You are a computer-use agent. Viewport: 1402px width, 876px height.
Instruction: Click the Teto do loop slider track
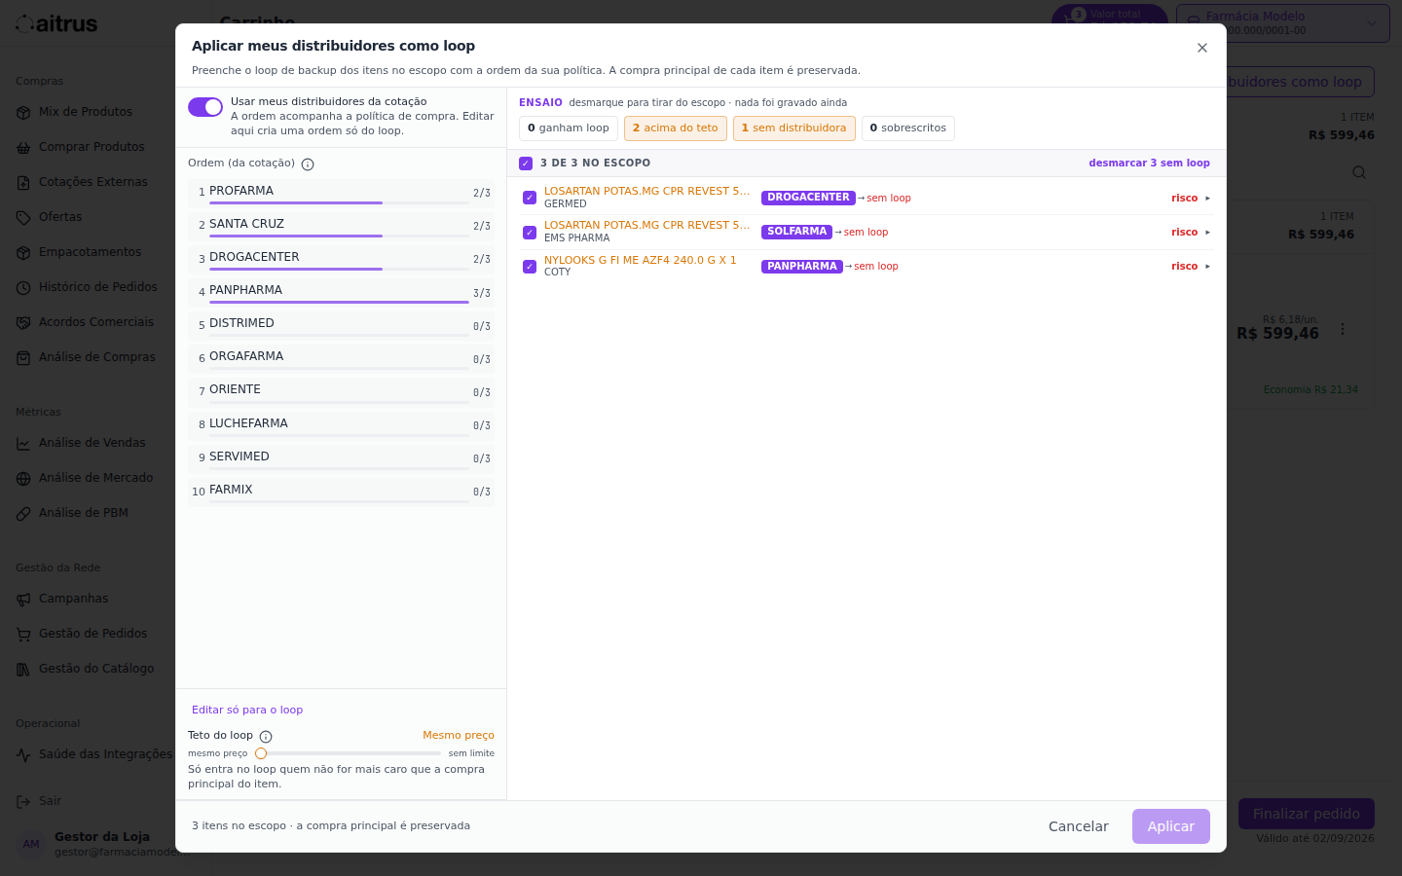coord(349,753)
